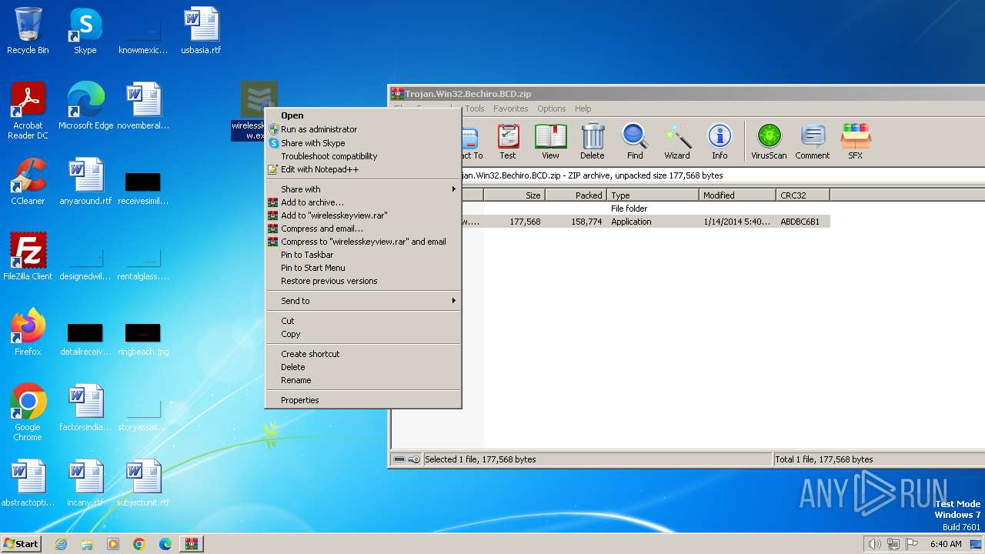Select the Microsoft Edge desktop icon
This screenshot has width=985, height=554.
(85, 106)
